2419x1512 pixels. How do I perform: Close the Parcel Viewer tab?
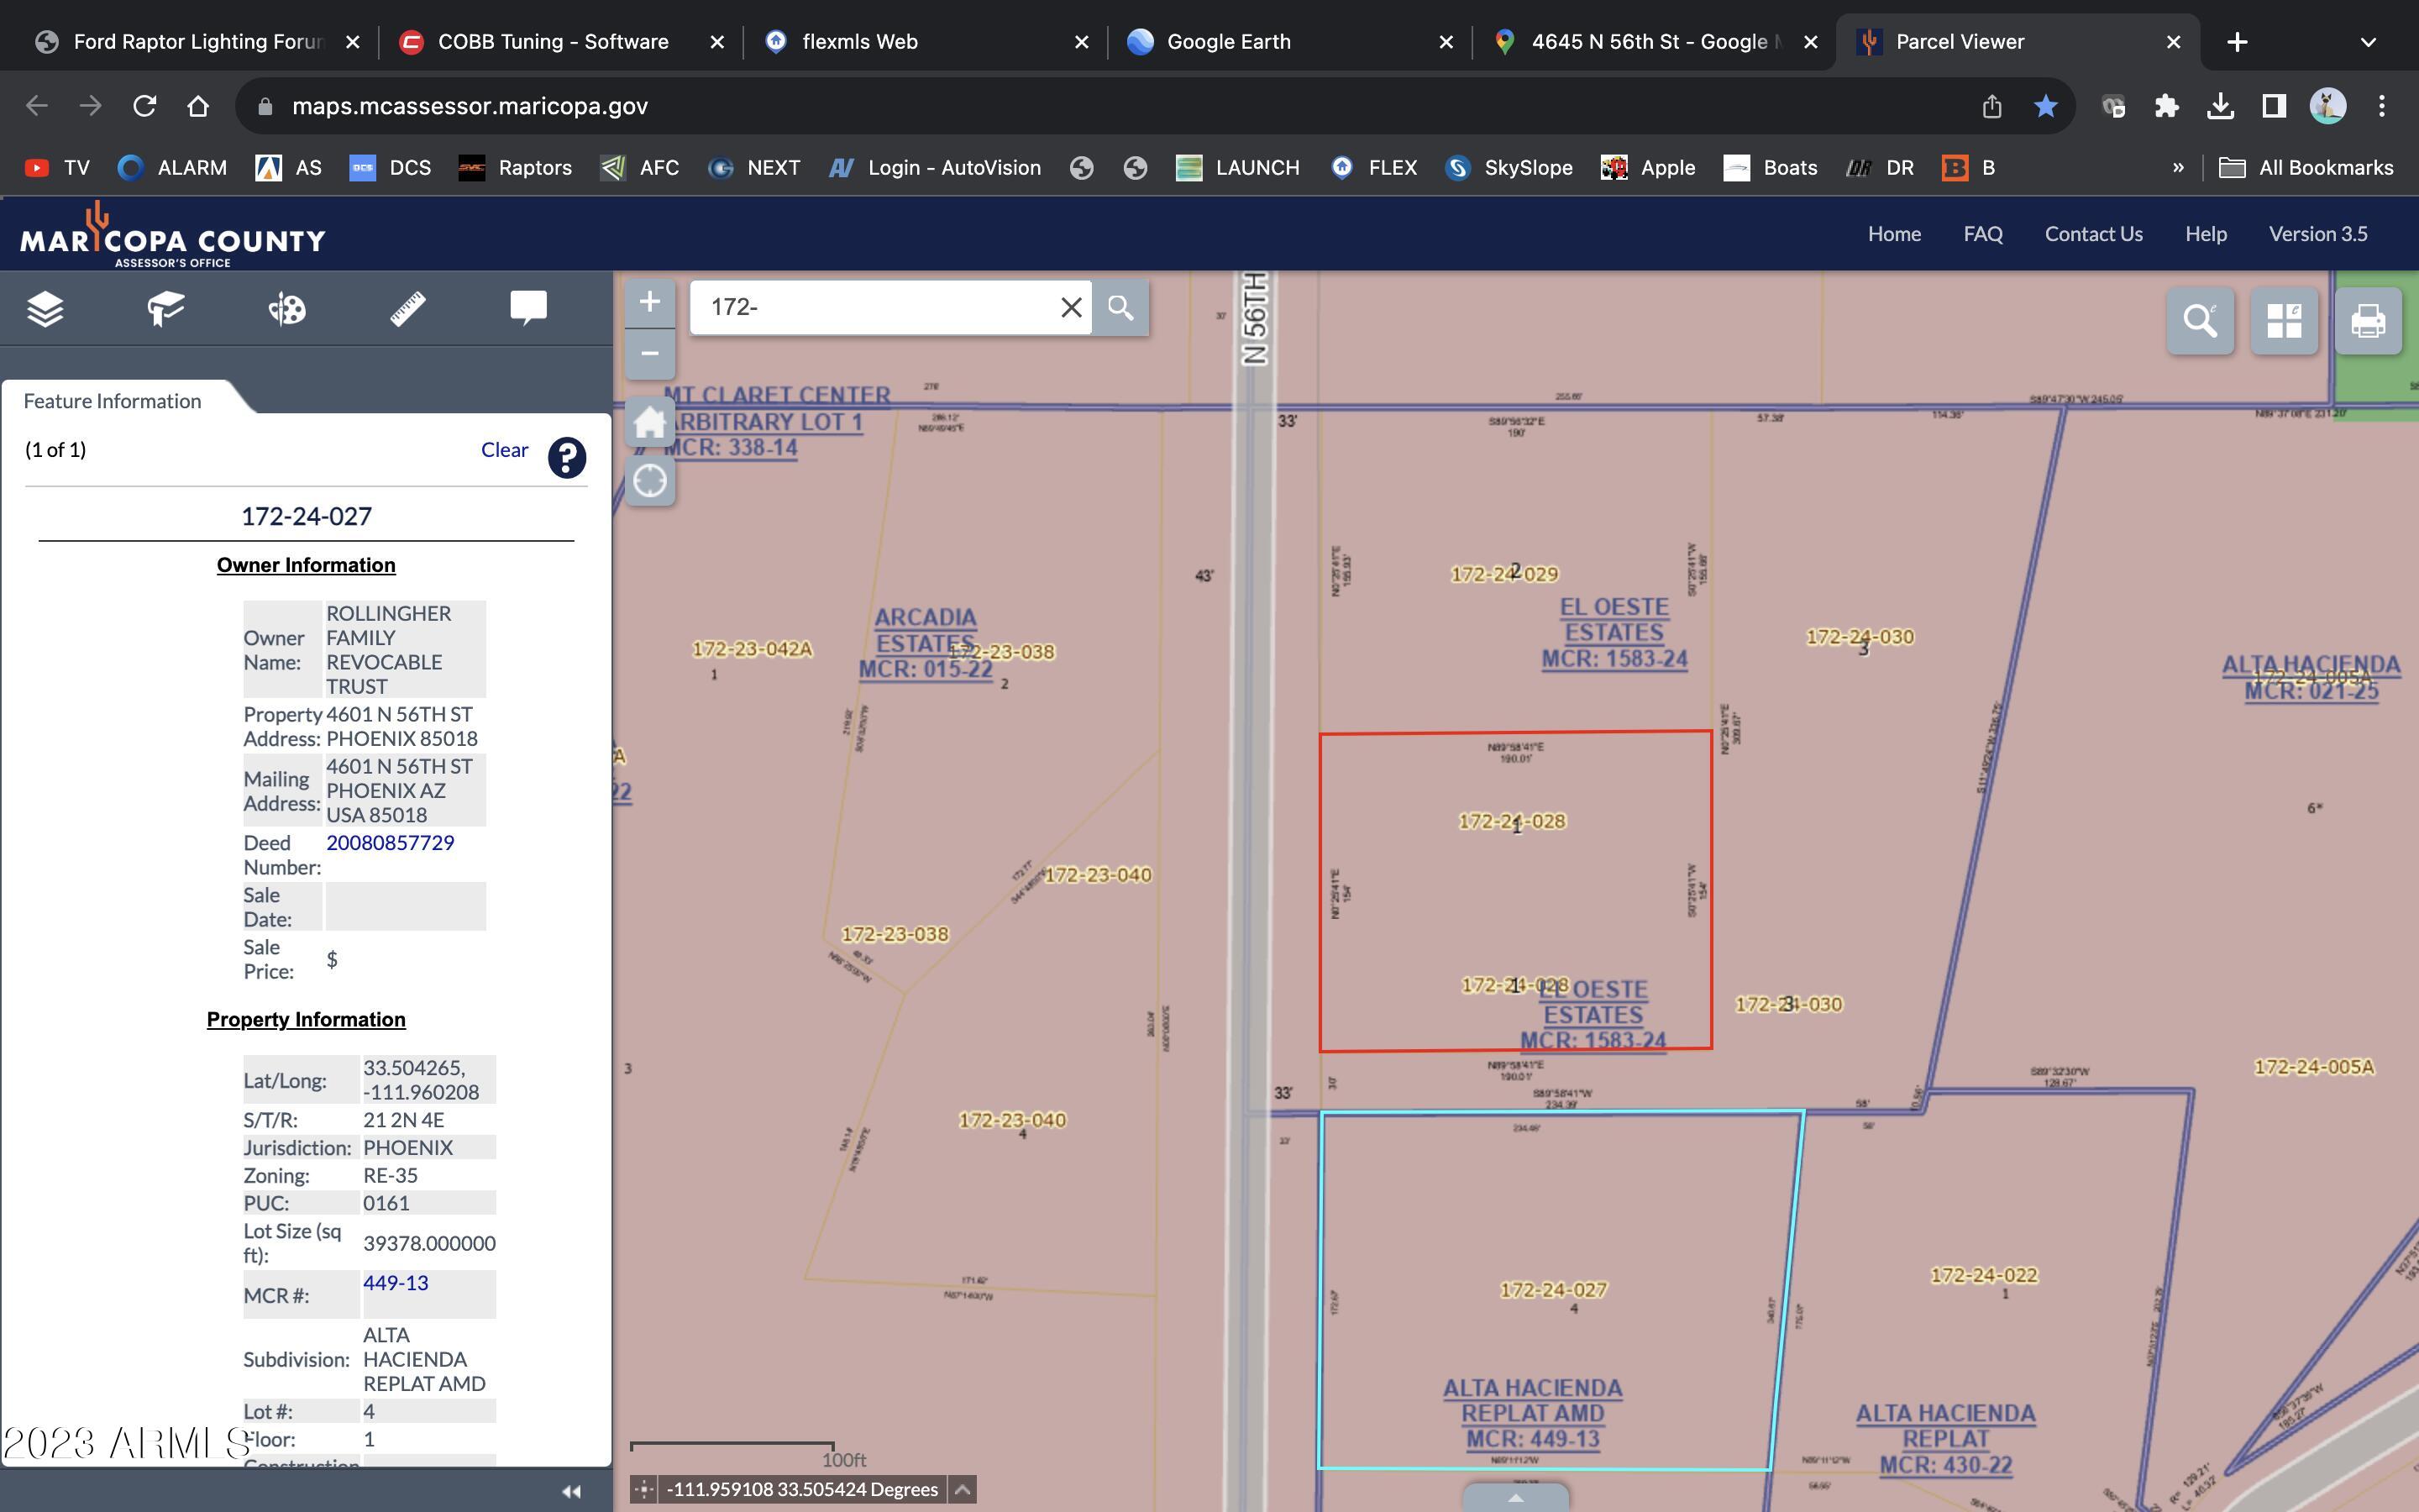[2173, 42]
